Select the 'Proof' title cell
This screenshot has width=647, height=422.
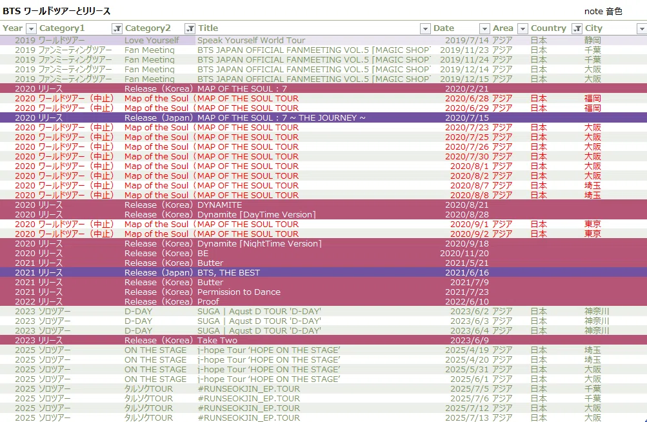(x=208, y=302)
